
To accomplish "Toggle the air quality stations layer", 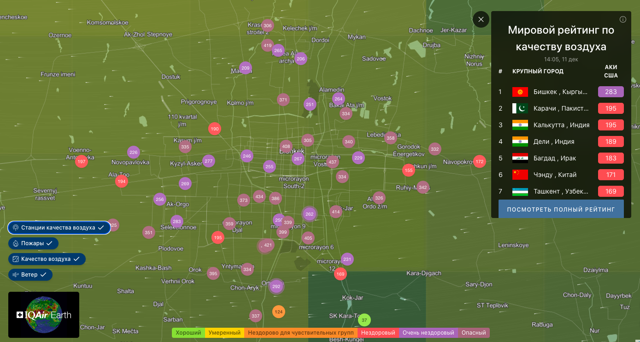I will point(59,228).
